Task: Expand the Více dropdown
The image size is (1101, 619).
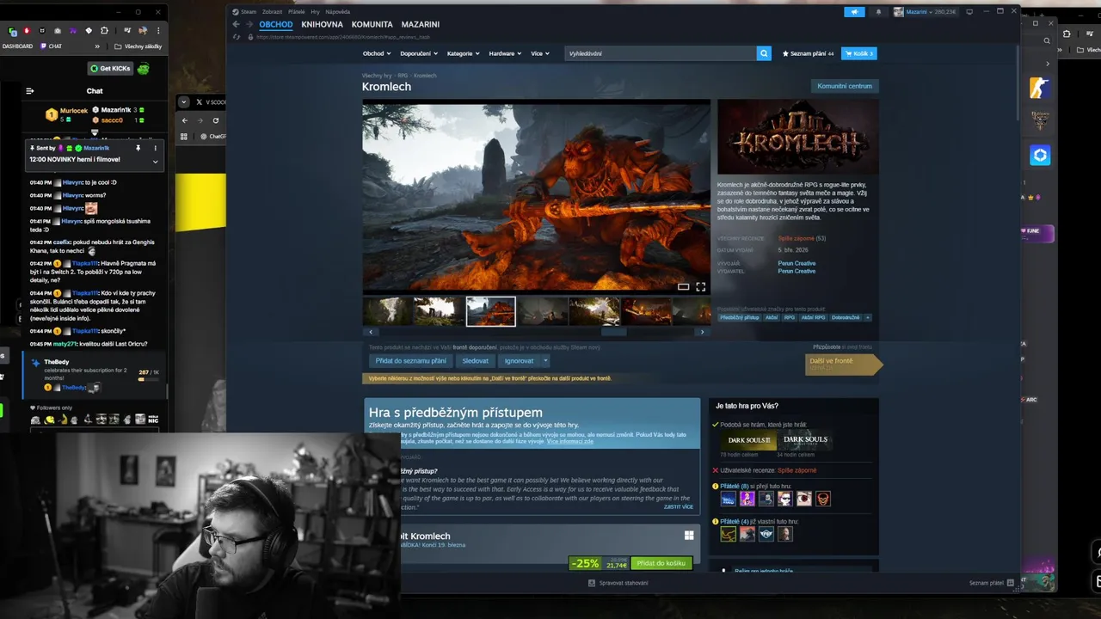Action: click(x=540, y=53)
